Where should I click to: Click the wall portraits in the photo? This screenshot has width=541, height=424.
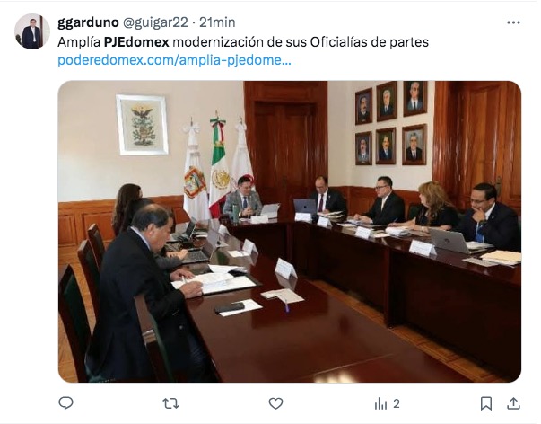[x=391, y=123]
